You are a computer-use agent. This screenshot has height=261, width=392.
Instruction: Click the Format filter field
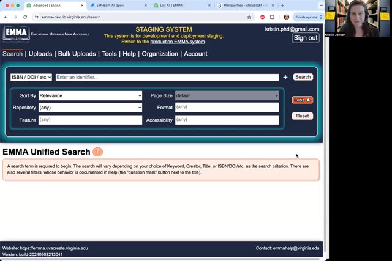pos(227,108)
